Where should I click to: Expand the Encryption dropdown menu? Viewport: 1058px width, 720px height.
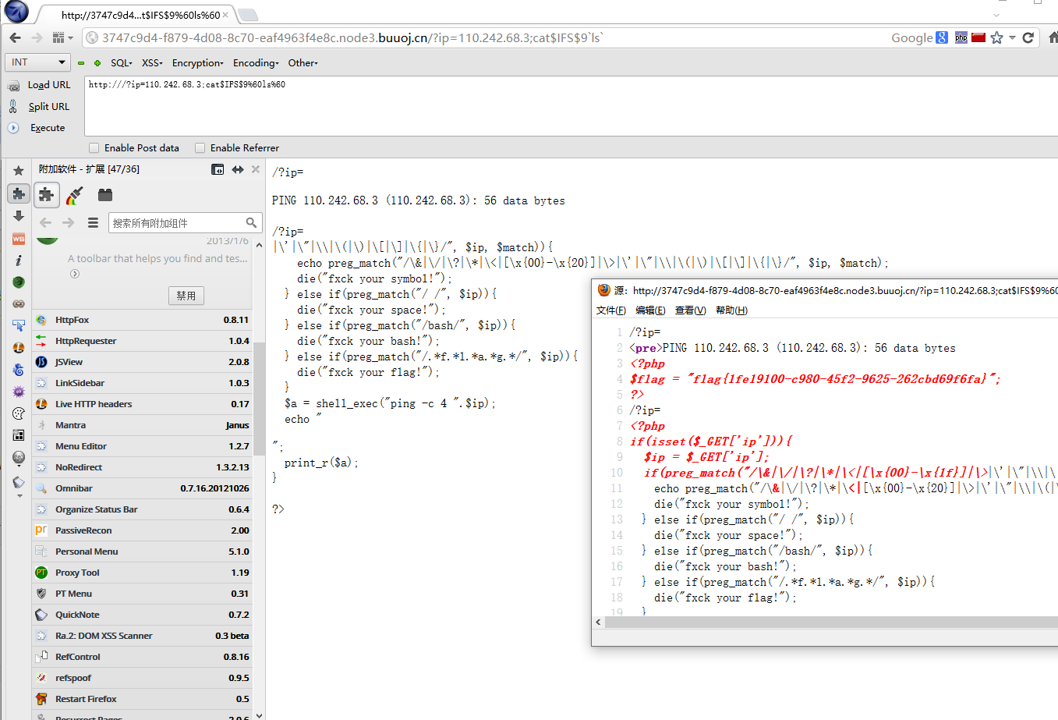pyautogui.click(x=198, y=63)
